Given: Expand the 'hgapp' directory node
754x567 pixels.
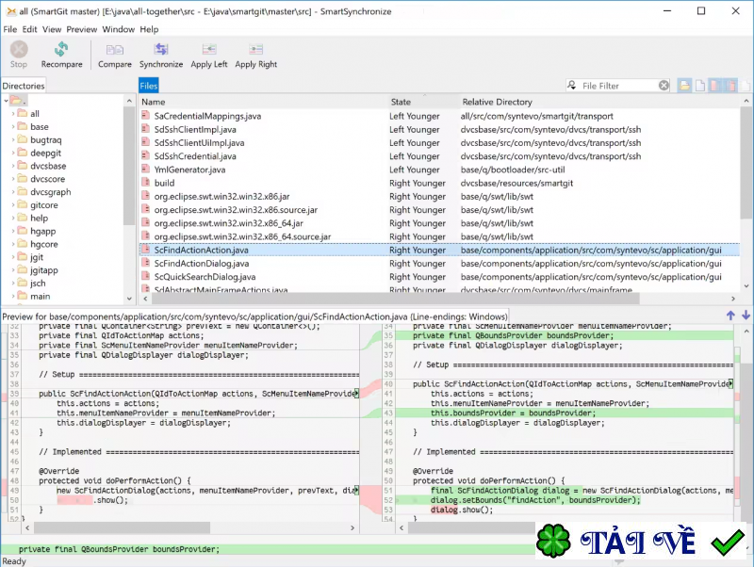Looking at the screenshot, I should pos(12,231).
